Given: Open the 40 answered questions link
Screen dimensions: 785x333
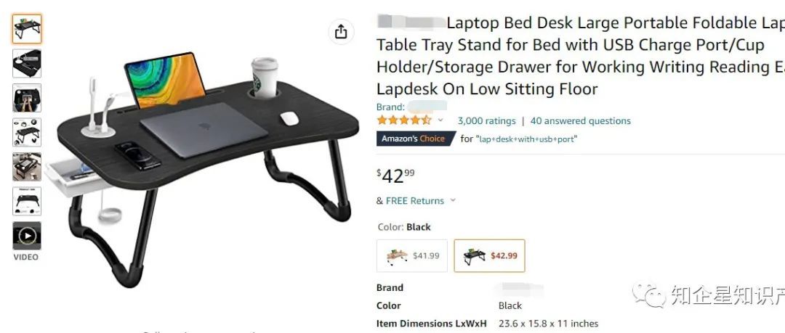Looking at the screenshot, I should (x=581, y=121).
